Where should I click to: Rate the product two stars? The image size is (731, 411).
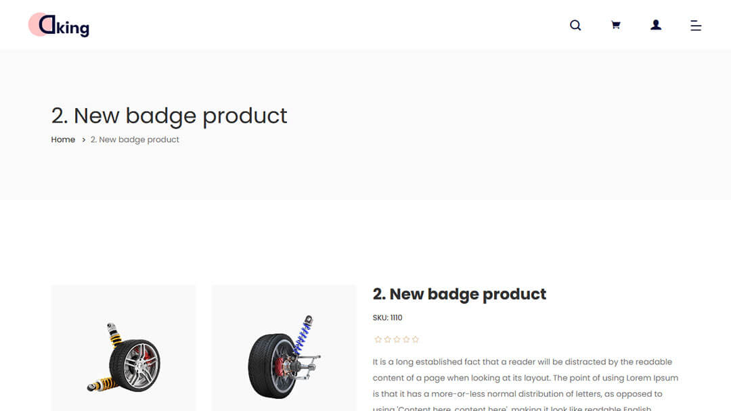387,339
